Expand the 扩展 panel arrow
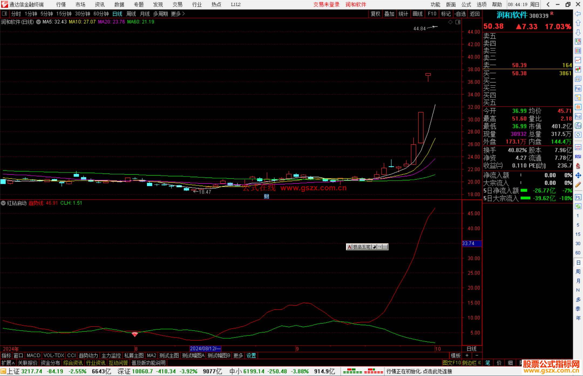Screen dimensions: 583x376 (x=8, y=363)
